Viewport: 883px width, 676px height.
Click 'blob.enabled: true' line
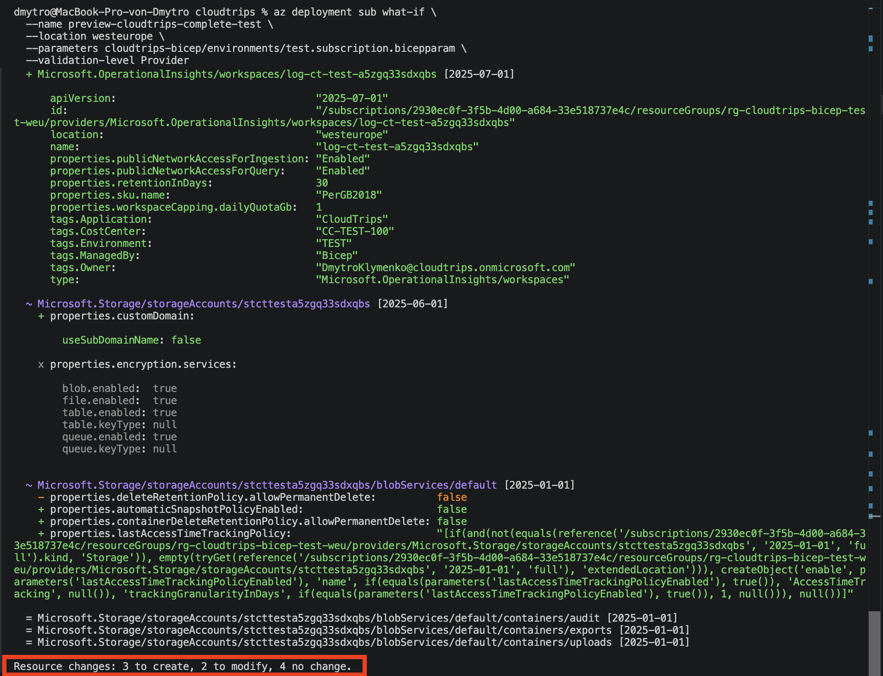[x=120, y=389]
